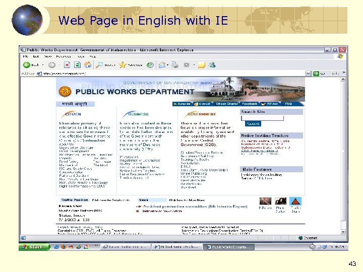Open the E-Books thumbnail
This screenshot has height=272, width=363.
point(265,201)
